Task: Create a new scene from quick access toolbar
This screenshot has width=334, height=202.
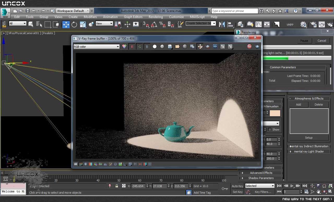Action: (x=15, y=11)
